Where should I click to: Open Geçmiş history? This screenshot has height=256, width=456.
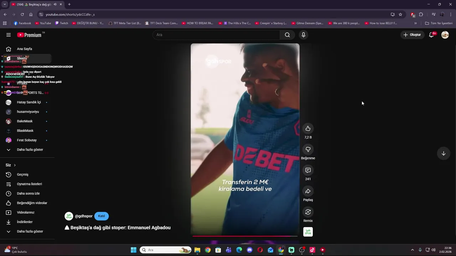click(27, 175)
